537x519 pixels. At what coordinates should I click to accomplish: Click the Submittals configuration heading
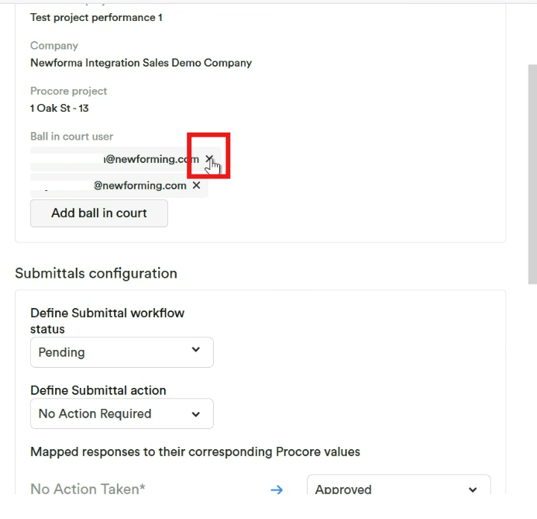coord(96,273)
